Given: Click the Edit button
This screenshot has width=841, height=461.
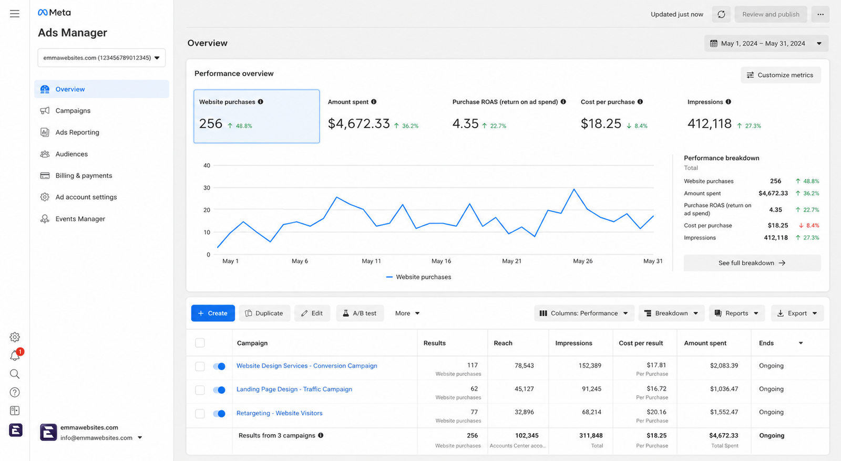Looking at the screenshot, I should tap(312, 313).
